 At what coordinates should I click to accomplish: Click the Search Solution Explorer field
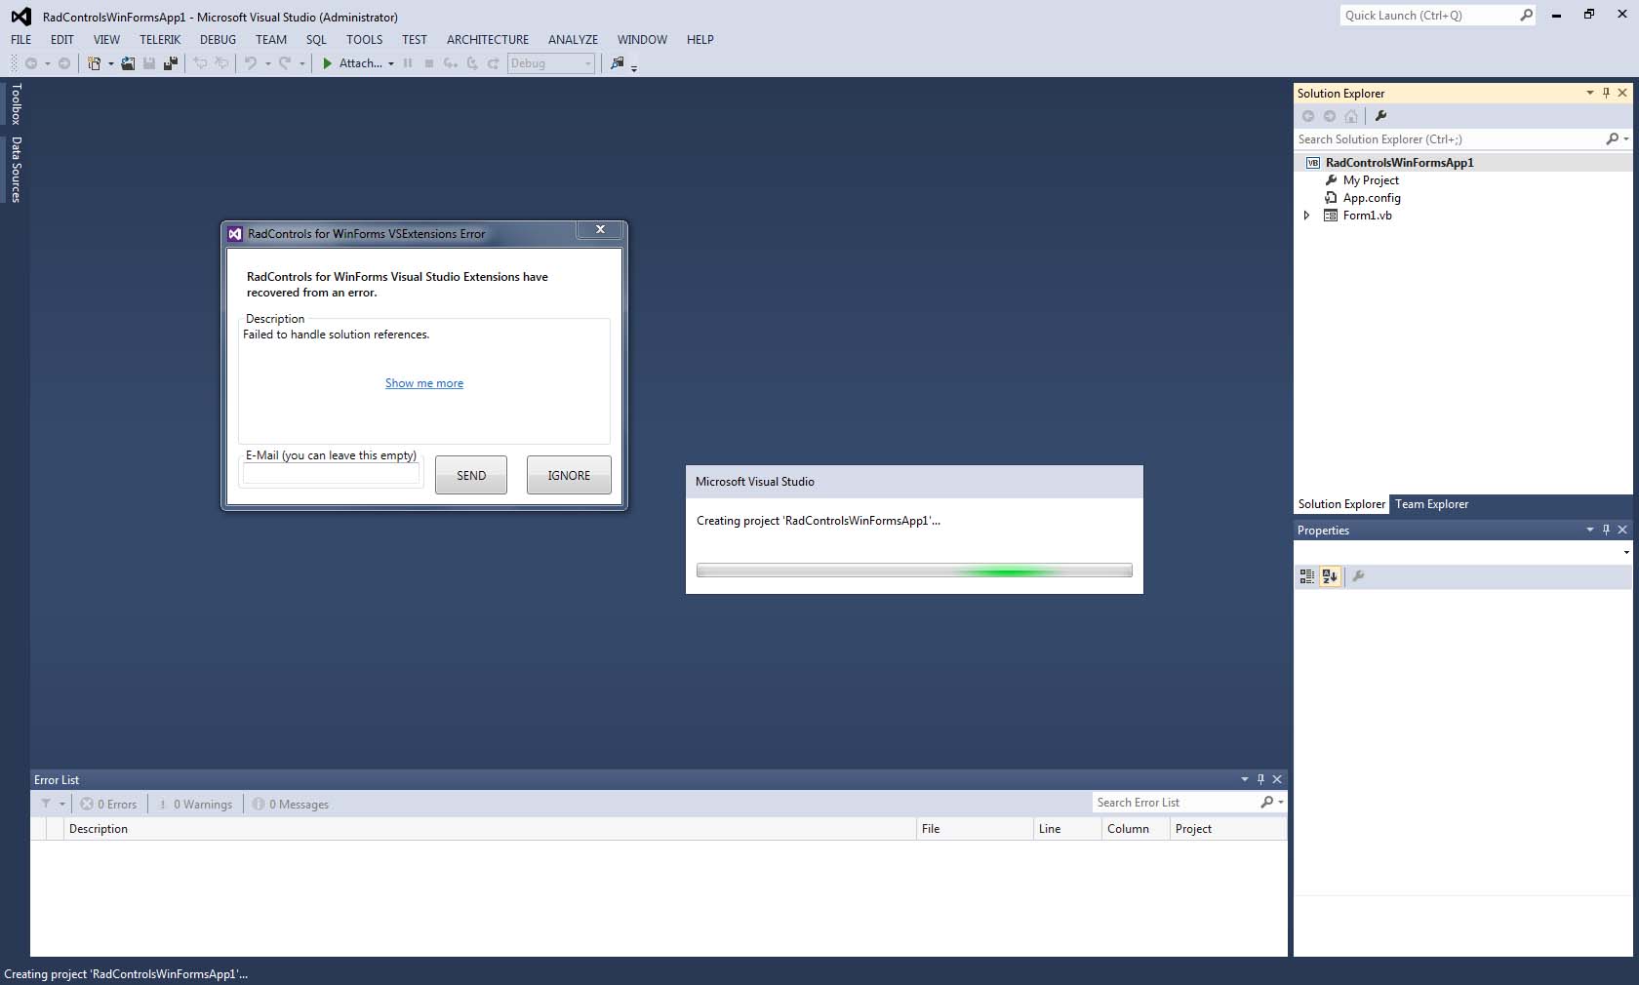1450,139
